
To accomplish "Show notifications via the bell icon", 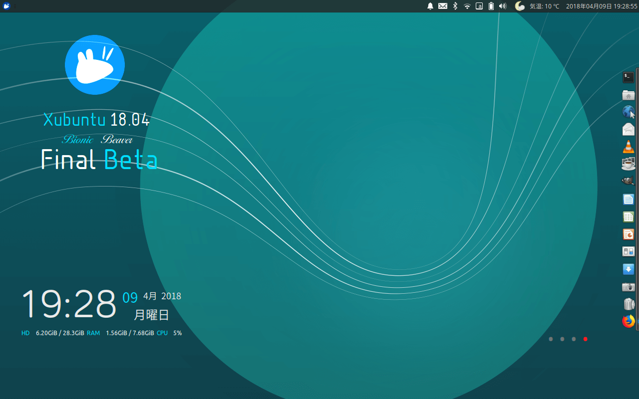I will (x=430, y=6).
